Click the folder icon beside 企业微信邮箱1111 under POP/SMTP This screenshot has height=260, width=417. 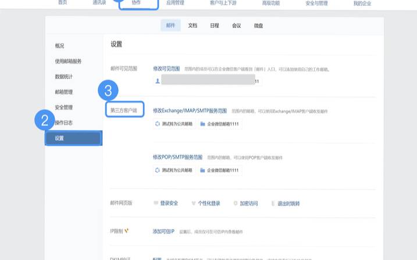click(x=202, y=170)
